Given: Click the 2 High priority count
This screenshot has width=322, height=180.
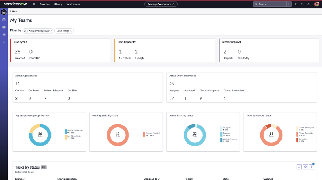Looking at the screenshot, I should pyautogui.click(x=136, y=51).
